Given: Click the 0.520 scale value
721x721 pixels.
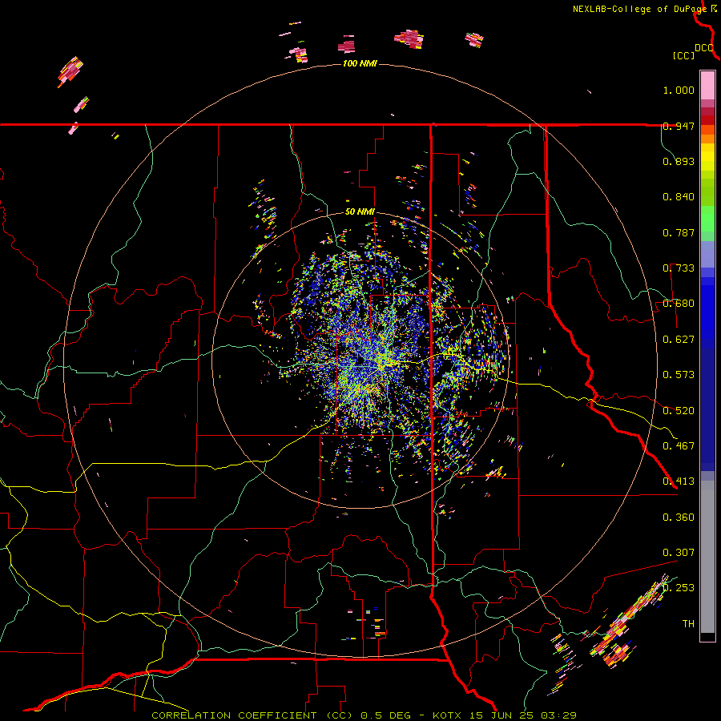Looking at the screenshot, I should coord(679,411).
